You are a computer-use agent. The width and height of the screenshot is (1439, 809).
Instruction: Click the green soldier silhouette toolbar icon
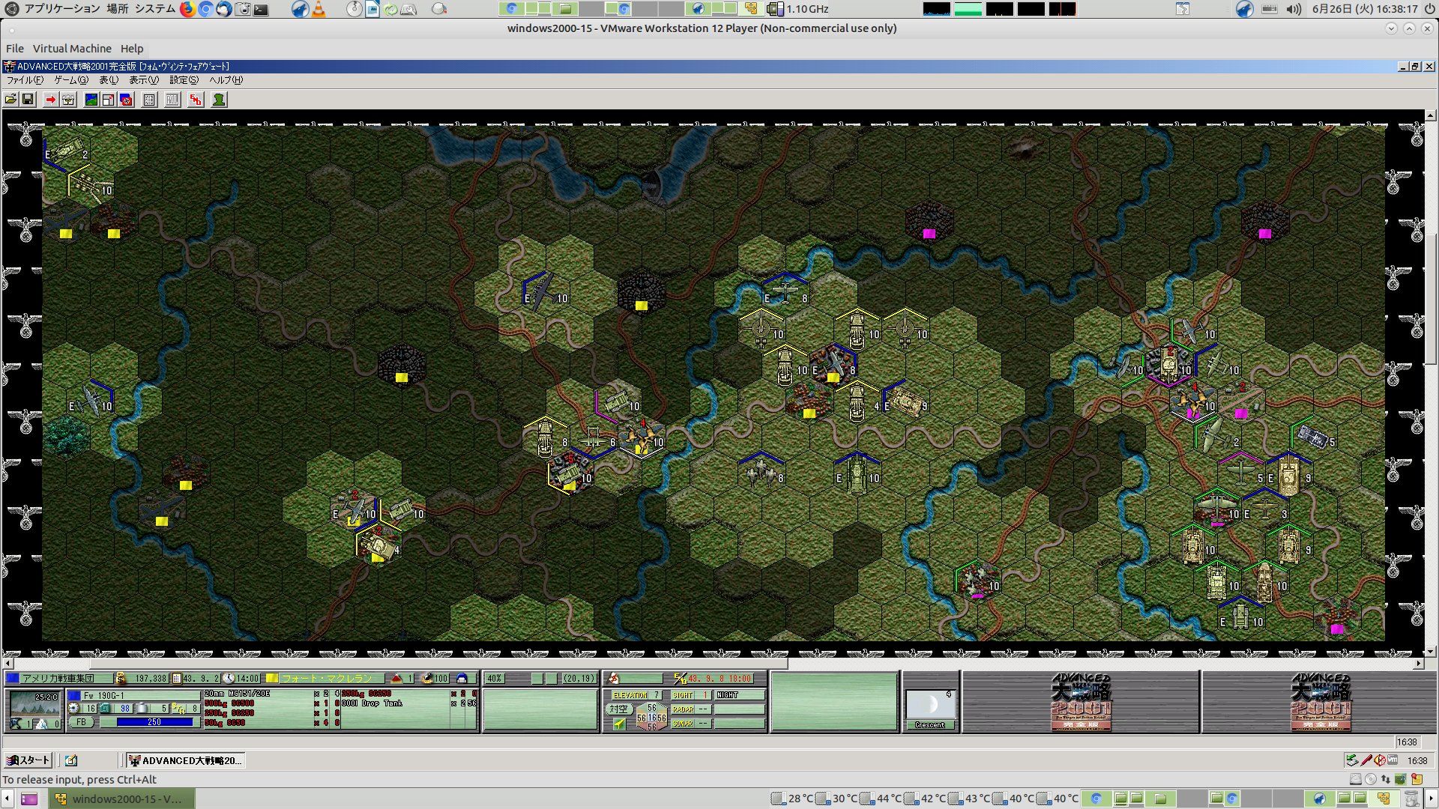(219, 100)
